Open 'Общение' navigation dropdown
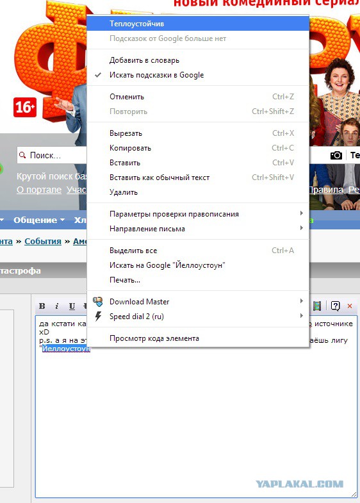This screenshot has width=360, height=503. (x=39, y=220)
